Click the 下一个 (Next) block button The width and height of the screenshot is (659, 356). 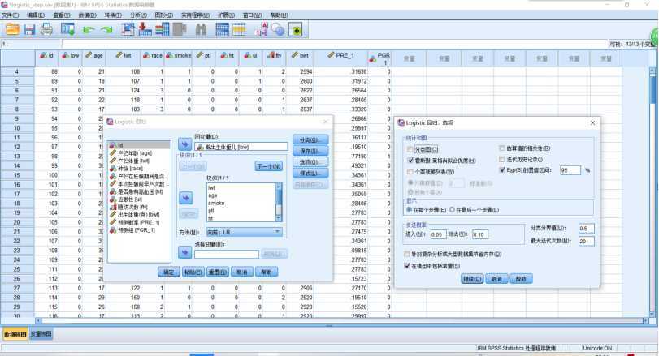click(267, 165)
